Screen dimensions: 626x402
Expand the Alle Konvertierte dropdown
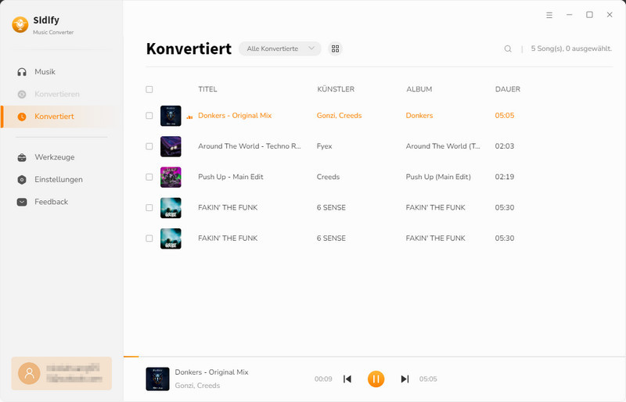280,48
